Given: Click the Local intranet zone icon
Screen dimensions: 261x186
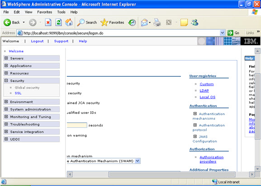Looking at the screenshot, I should pos(214,181).
